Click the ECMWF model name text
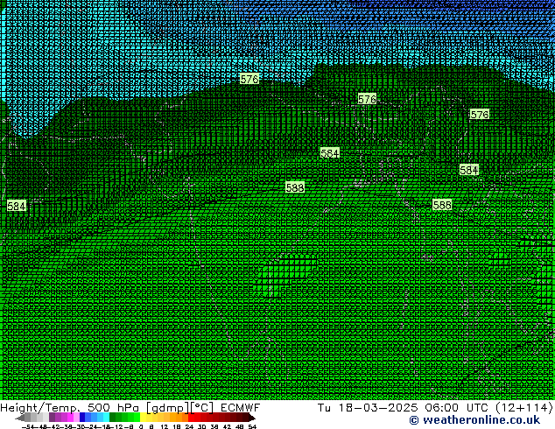This screenshot has height=429, width=555. click(241, 408)
